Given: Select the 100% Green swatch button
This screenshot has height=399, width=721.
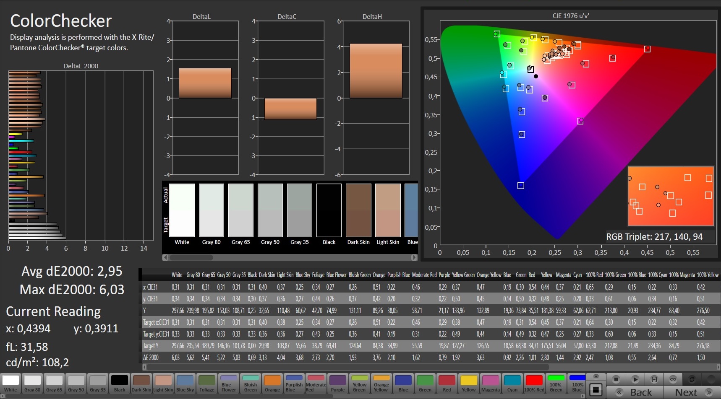Looking at the screenshot, I should (556, 383).
